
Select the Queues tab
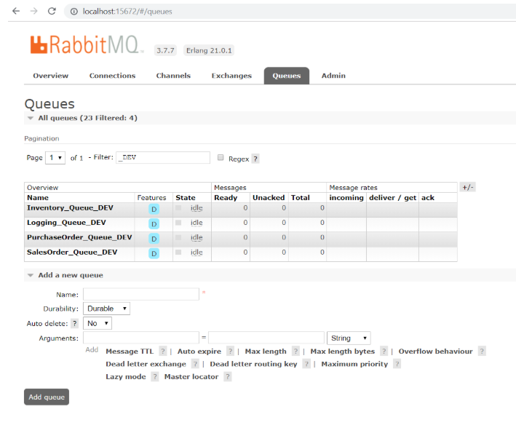pyautogui.click(x=287, y=76)
